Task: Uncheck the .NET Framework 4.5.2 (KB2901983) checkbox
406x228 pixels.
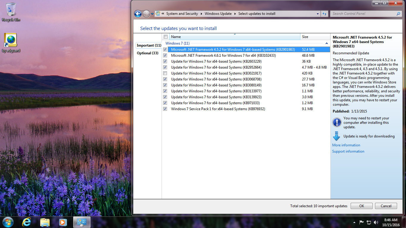Action: coord(165,50)
